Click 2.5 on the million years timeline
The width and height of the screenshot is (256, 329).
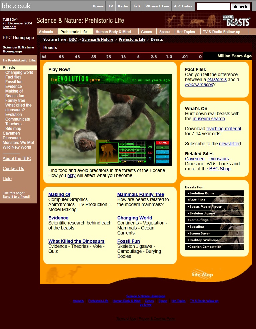(x=154, y=57)
